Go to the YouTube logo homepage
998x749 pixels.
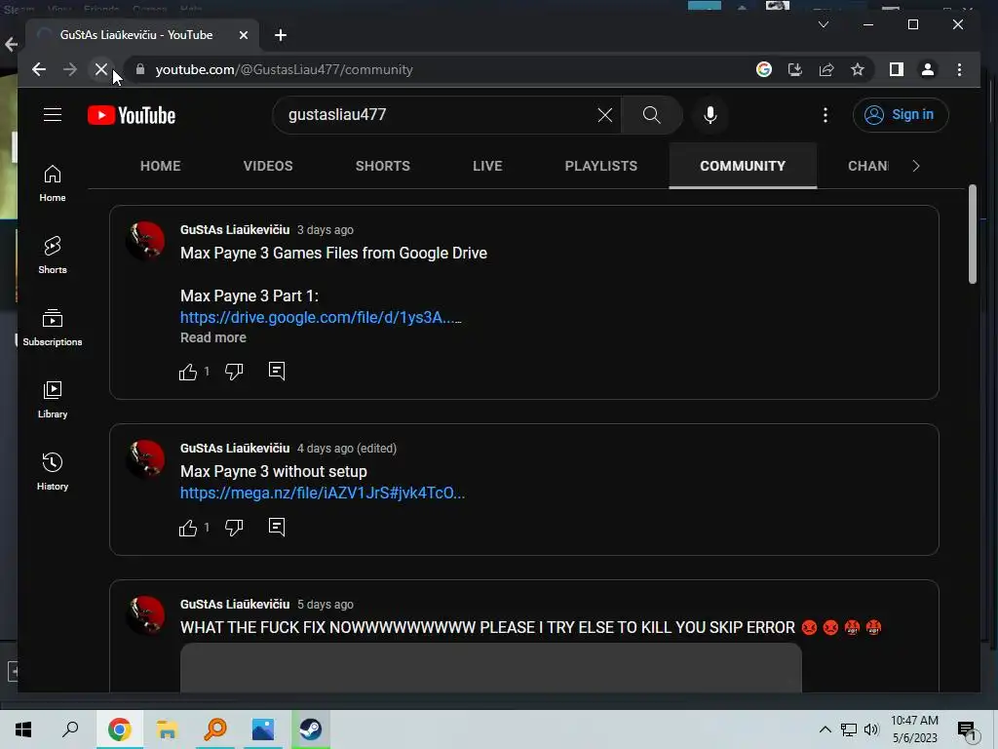pyautogui.click(x=132, y=115)
